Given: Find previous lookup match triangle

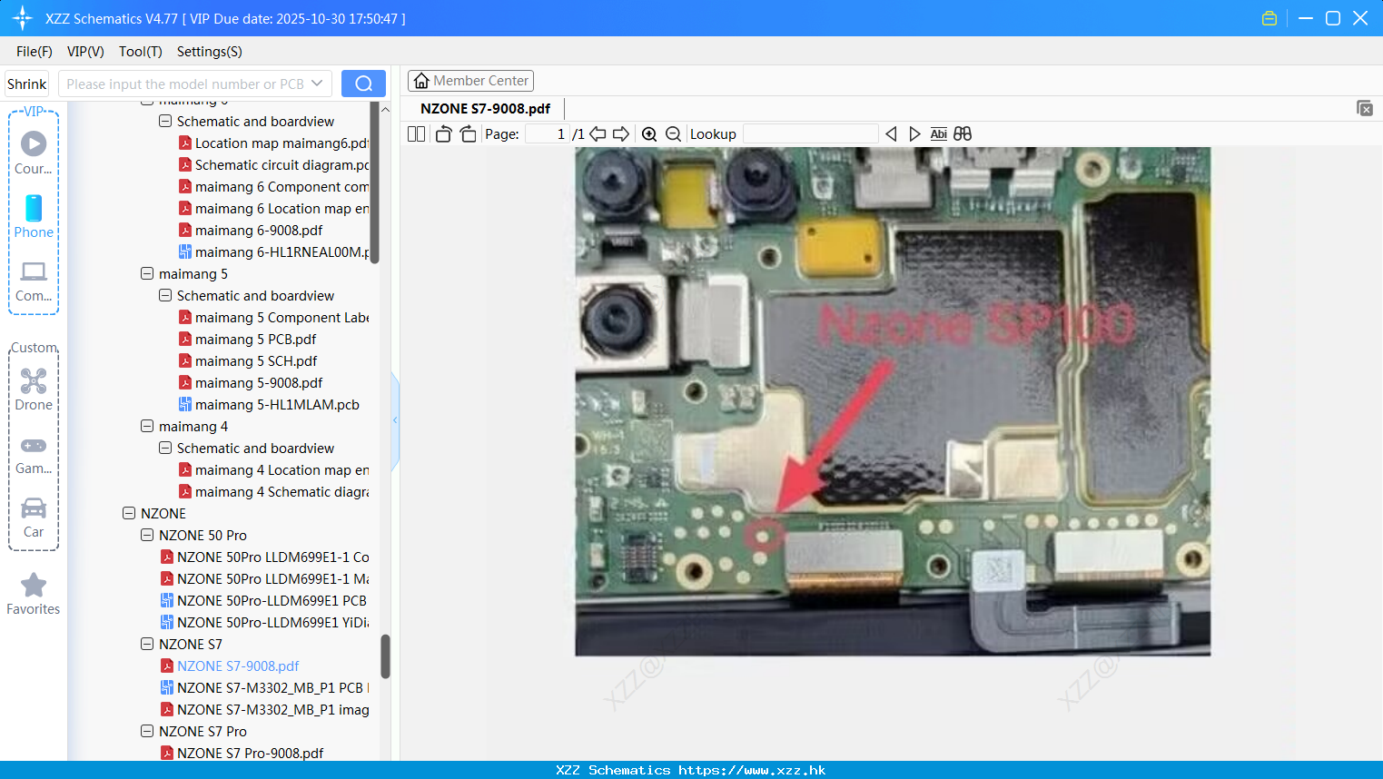Looking at the screenshot, I should pos(891,134).
